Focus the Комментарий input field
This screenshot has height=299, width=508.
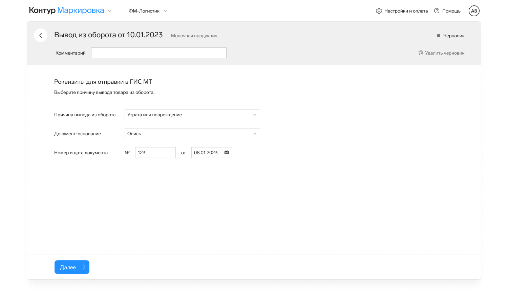(158, 53)
